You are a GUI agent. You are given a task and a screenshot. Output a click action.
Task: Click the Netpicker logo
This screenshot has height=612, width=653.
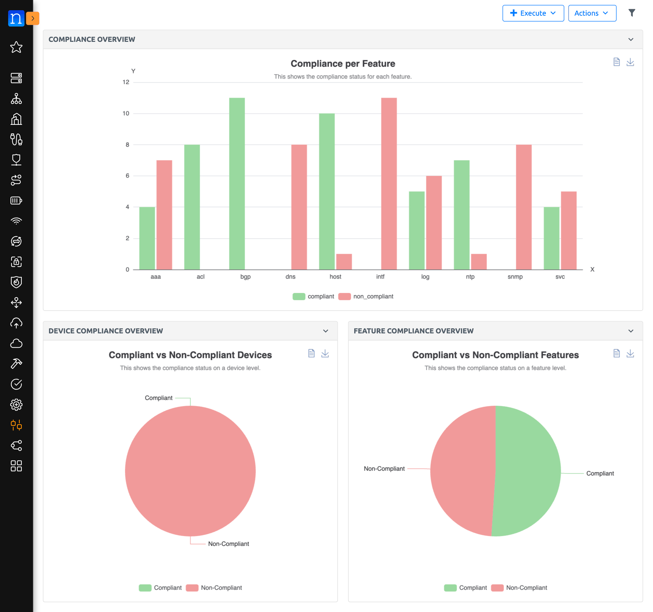(x=16, y=18)
